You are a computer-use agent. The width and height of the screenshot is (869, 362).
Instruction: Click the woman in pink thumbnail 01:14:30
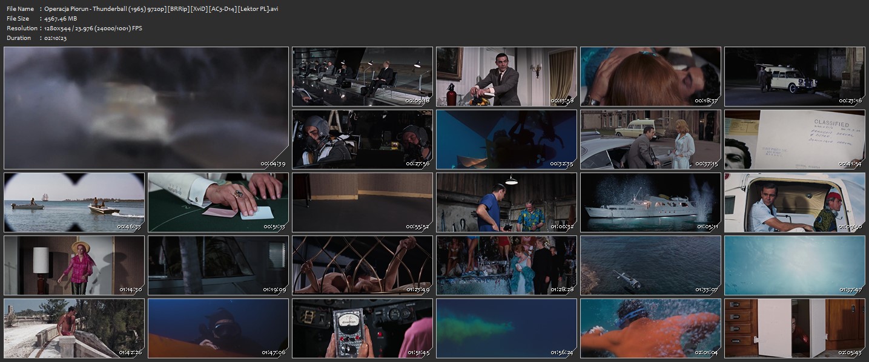pyautogui.click(x=74, y=265)
